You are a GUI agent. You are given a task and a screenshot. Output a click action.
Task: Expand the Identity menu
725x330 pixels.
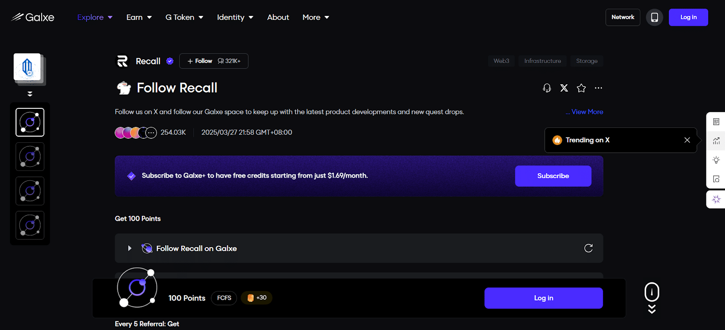pyautogui.click(x=235, y=17)
